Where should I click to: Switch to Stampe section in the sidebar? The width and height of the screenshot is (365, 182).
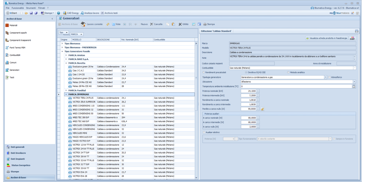30,171
